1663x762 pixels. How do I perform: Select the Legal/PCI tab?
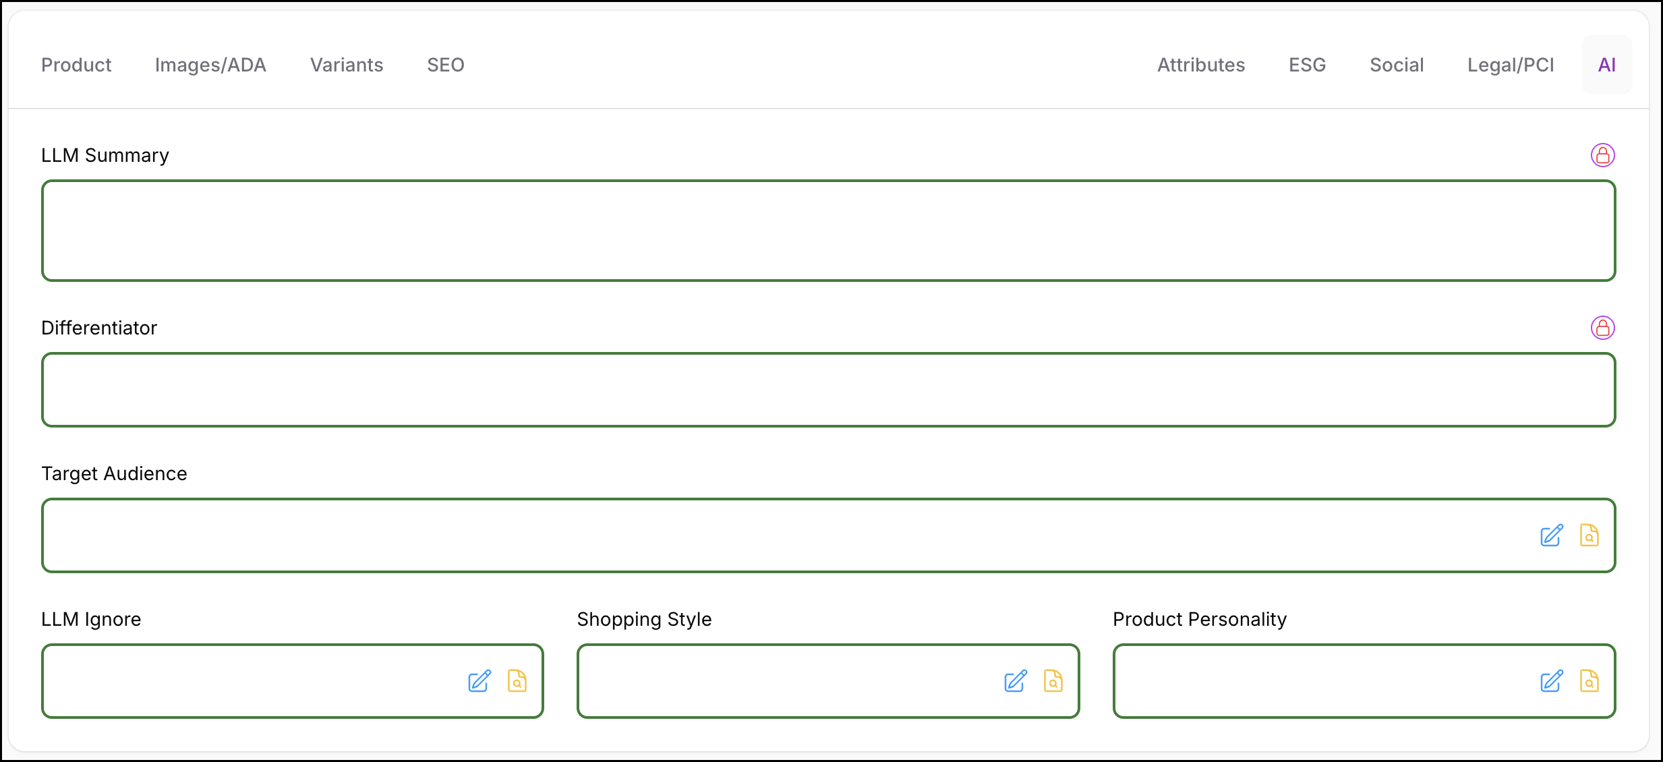tap(1511, 65)
